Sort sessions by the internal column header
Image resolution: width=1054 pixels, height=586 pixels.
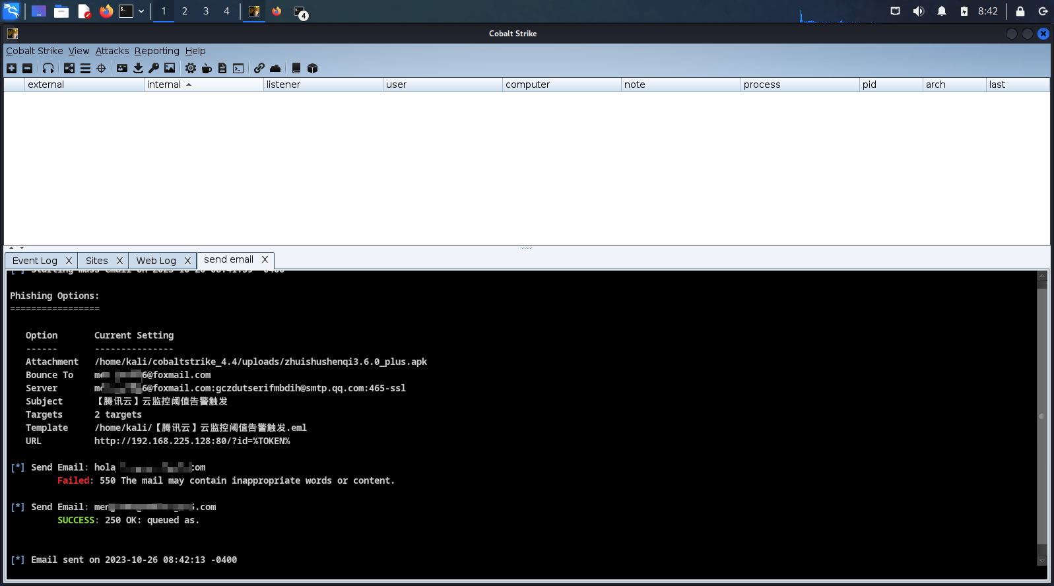(x=203, y=84)
